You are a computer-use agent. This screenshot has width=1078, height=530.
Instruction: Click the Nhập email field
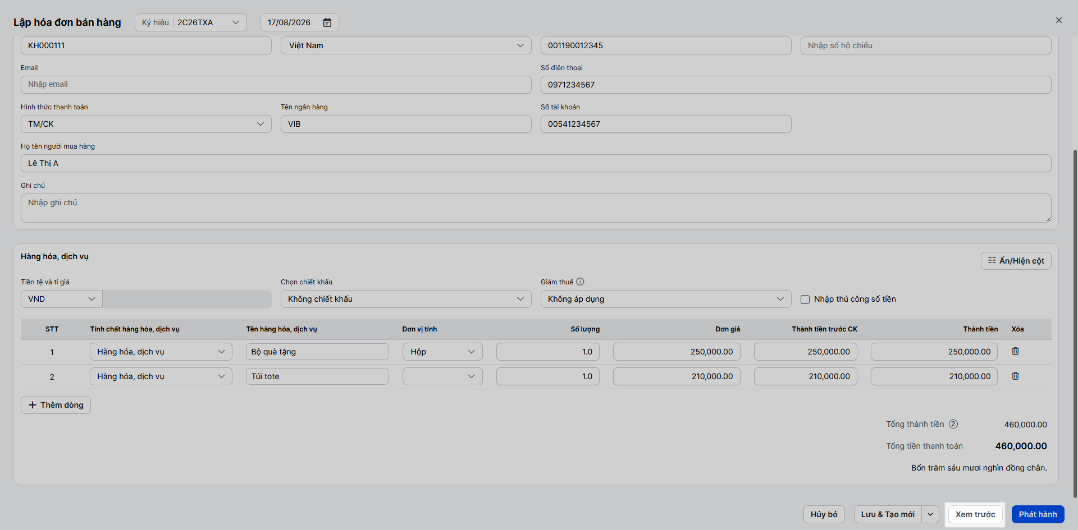click(276, 85)
